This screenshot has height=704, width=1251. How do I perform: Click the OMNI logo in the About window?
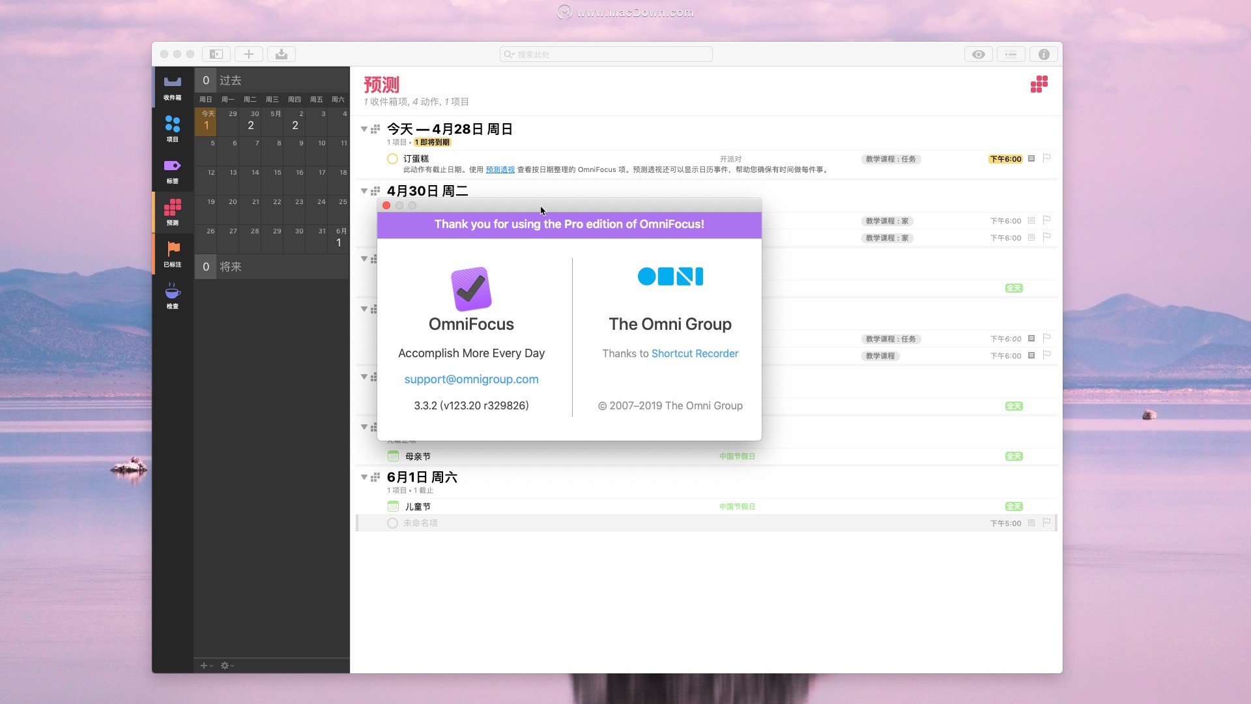670,276
